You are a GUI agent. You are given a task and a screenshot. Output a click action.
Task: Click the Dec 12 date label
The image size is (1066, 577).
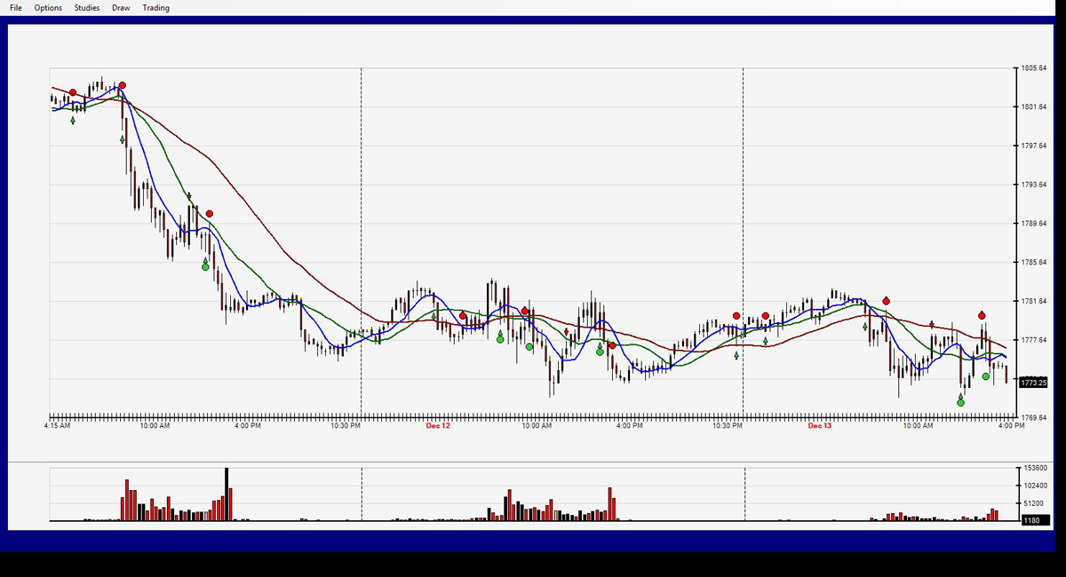pyautogui.click(x=438, y=426)
